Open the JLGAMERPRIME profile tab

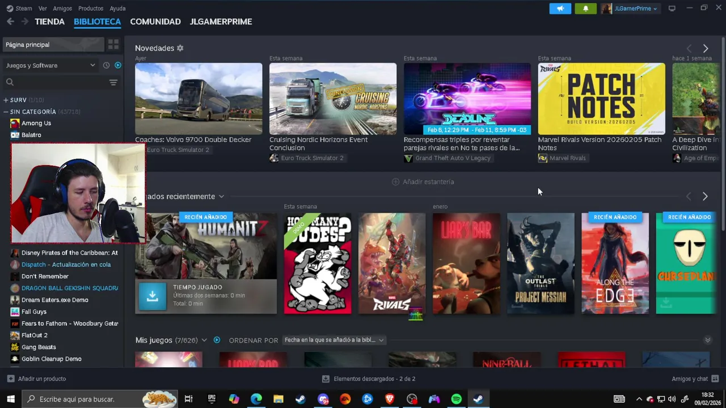[x=221, y=22]
